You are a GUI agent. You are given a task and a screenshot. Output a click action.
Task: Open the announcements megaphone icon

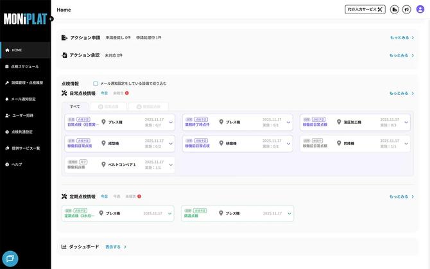pyautogui.click(x=406, y=10)
